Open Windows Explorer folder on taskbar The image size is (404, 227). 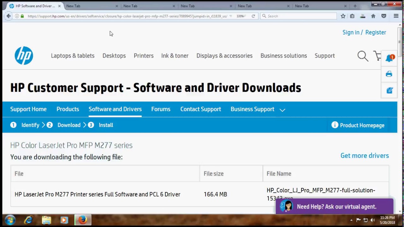[46, 220]
